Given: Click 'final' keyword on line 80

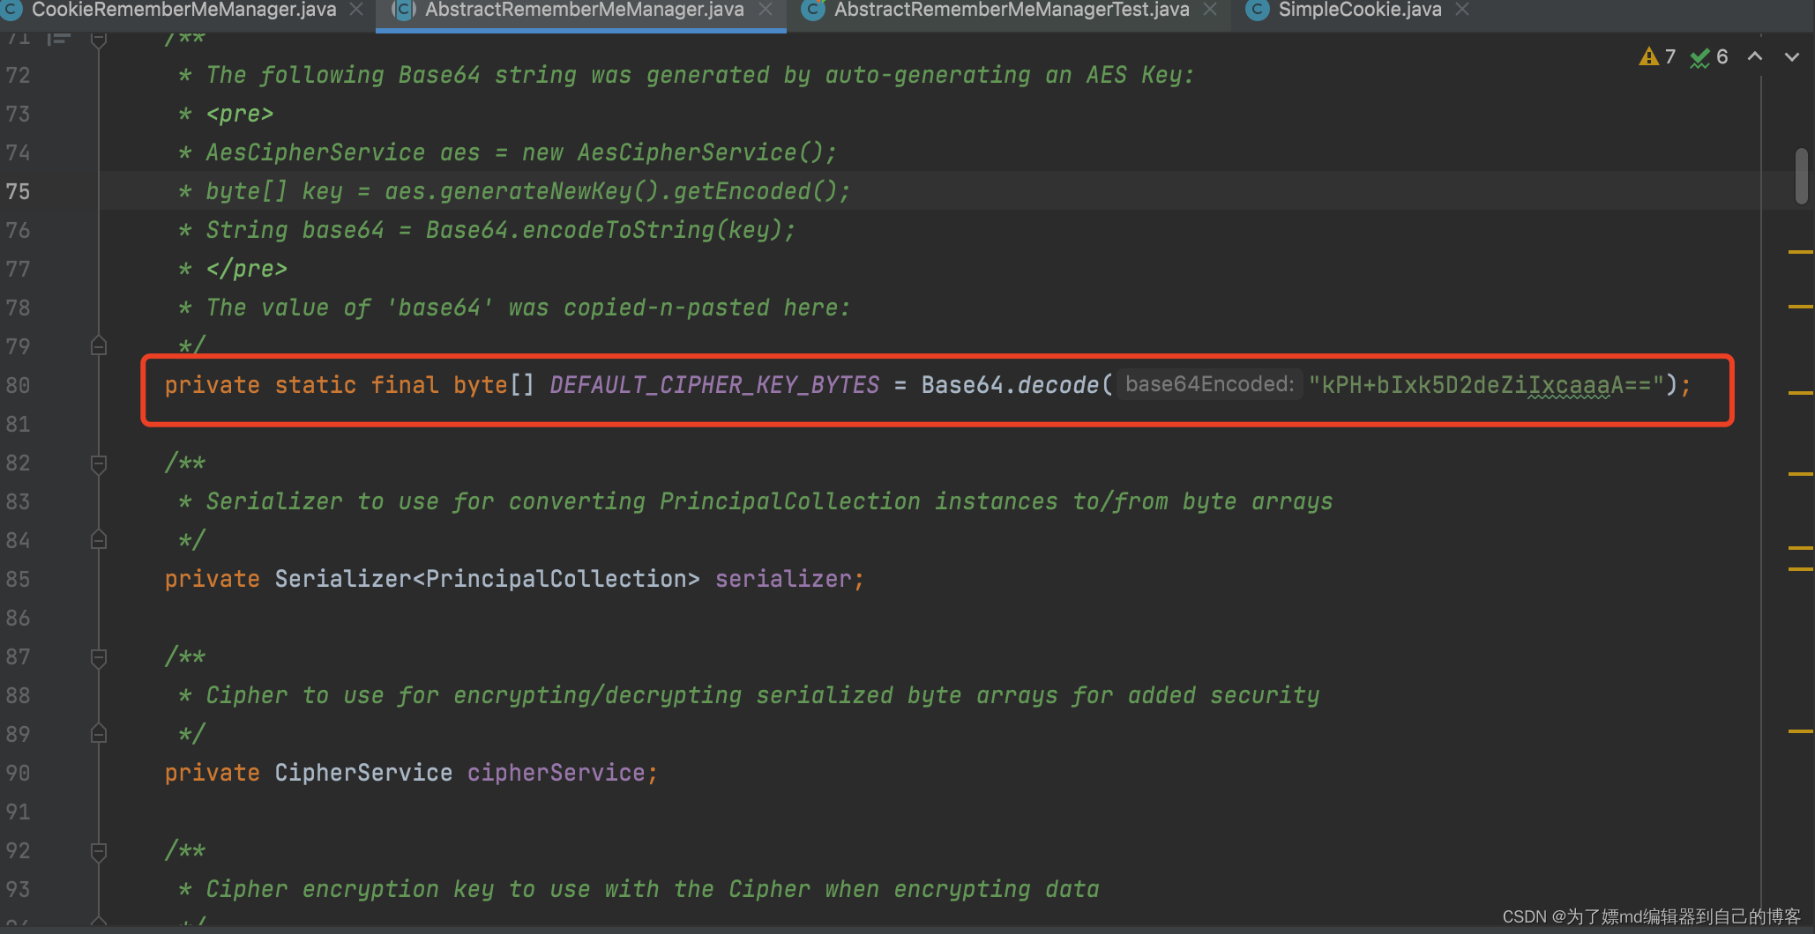Looking at the screenshot, I should click(404, 385).
